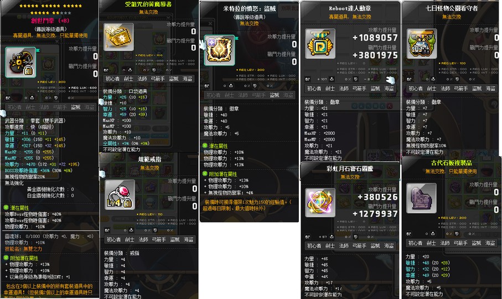Click 弓箭手 job label in 彩虹月石 totem tooltip

(x=359, y=246)
